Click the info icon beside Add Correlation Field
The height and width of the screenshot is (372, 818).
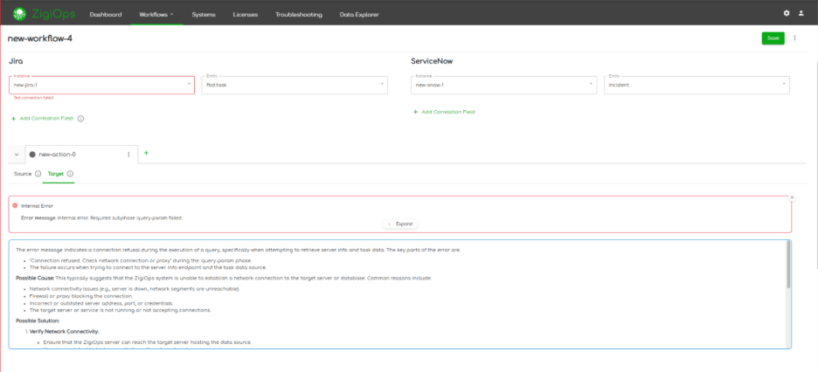(81, 118)
